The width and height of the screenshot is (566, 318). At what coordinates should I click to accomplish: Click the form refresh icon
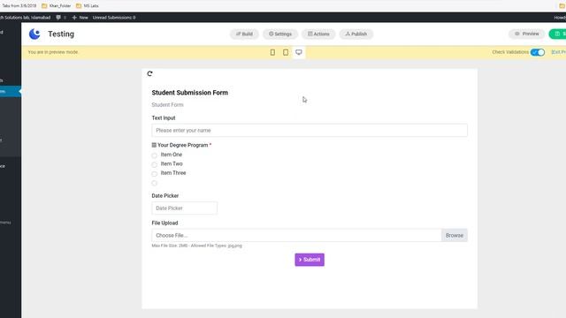coord(149,73)
